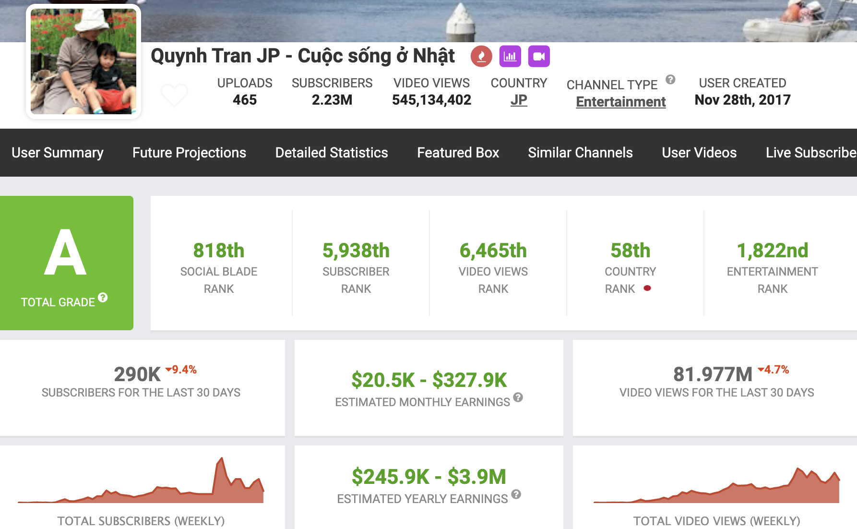Click the purple video camera icon
Viewport: 857px width, 529px height.
[539, 56]
